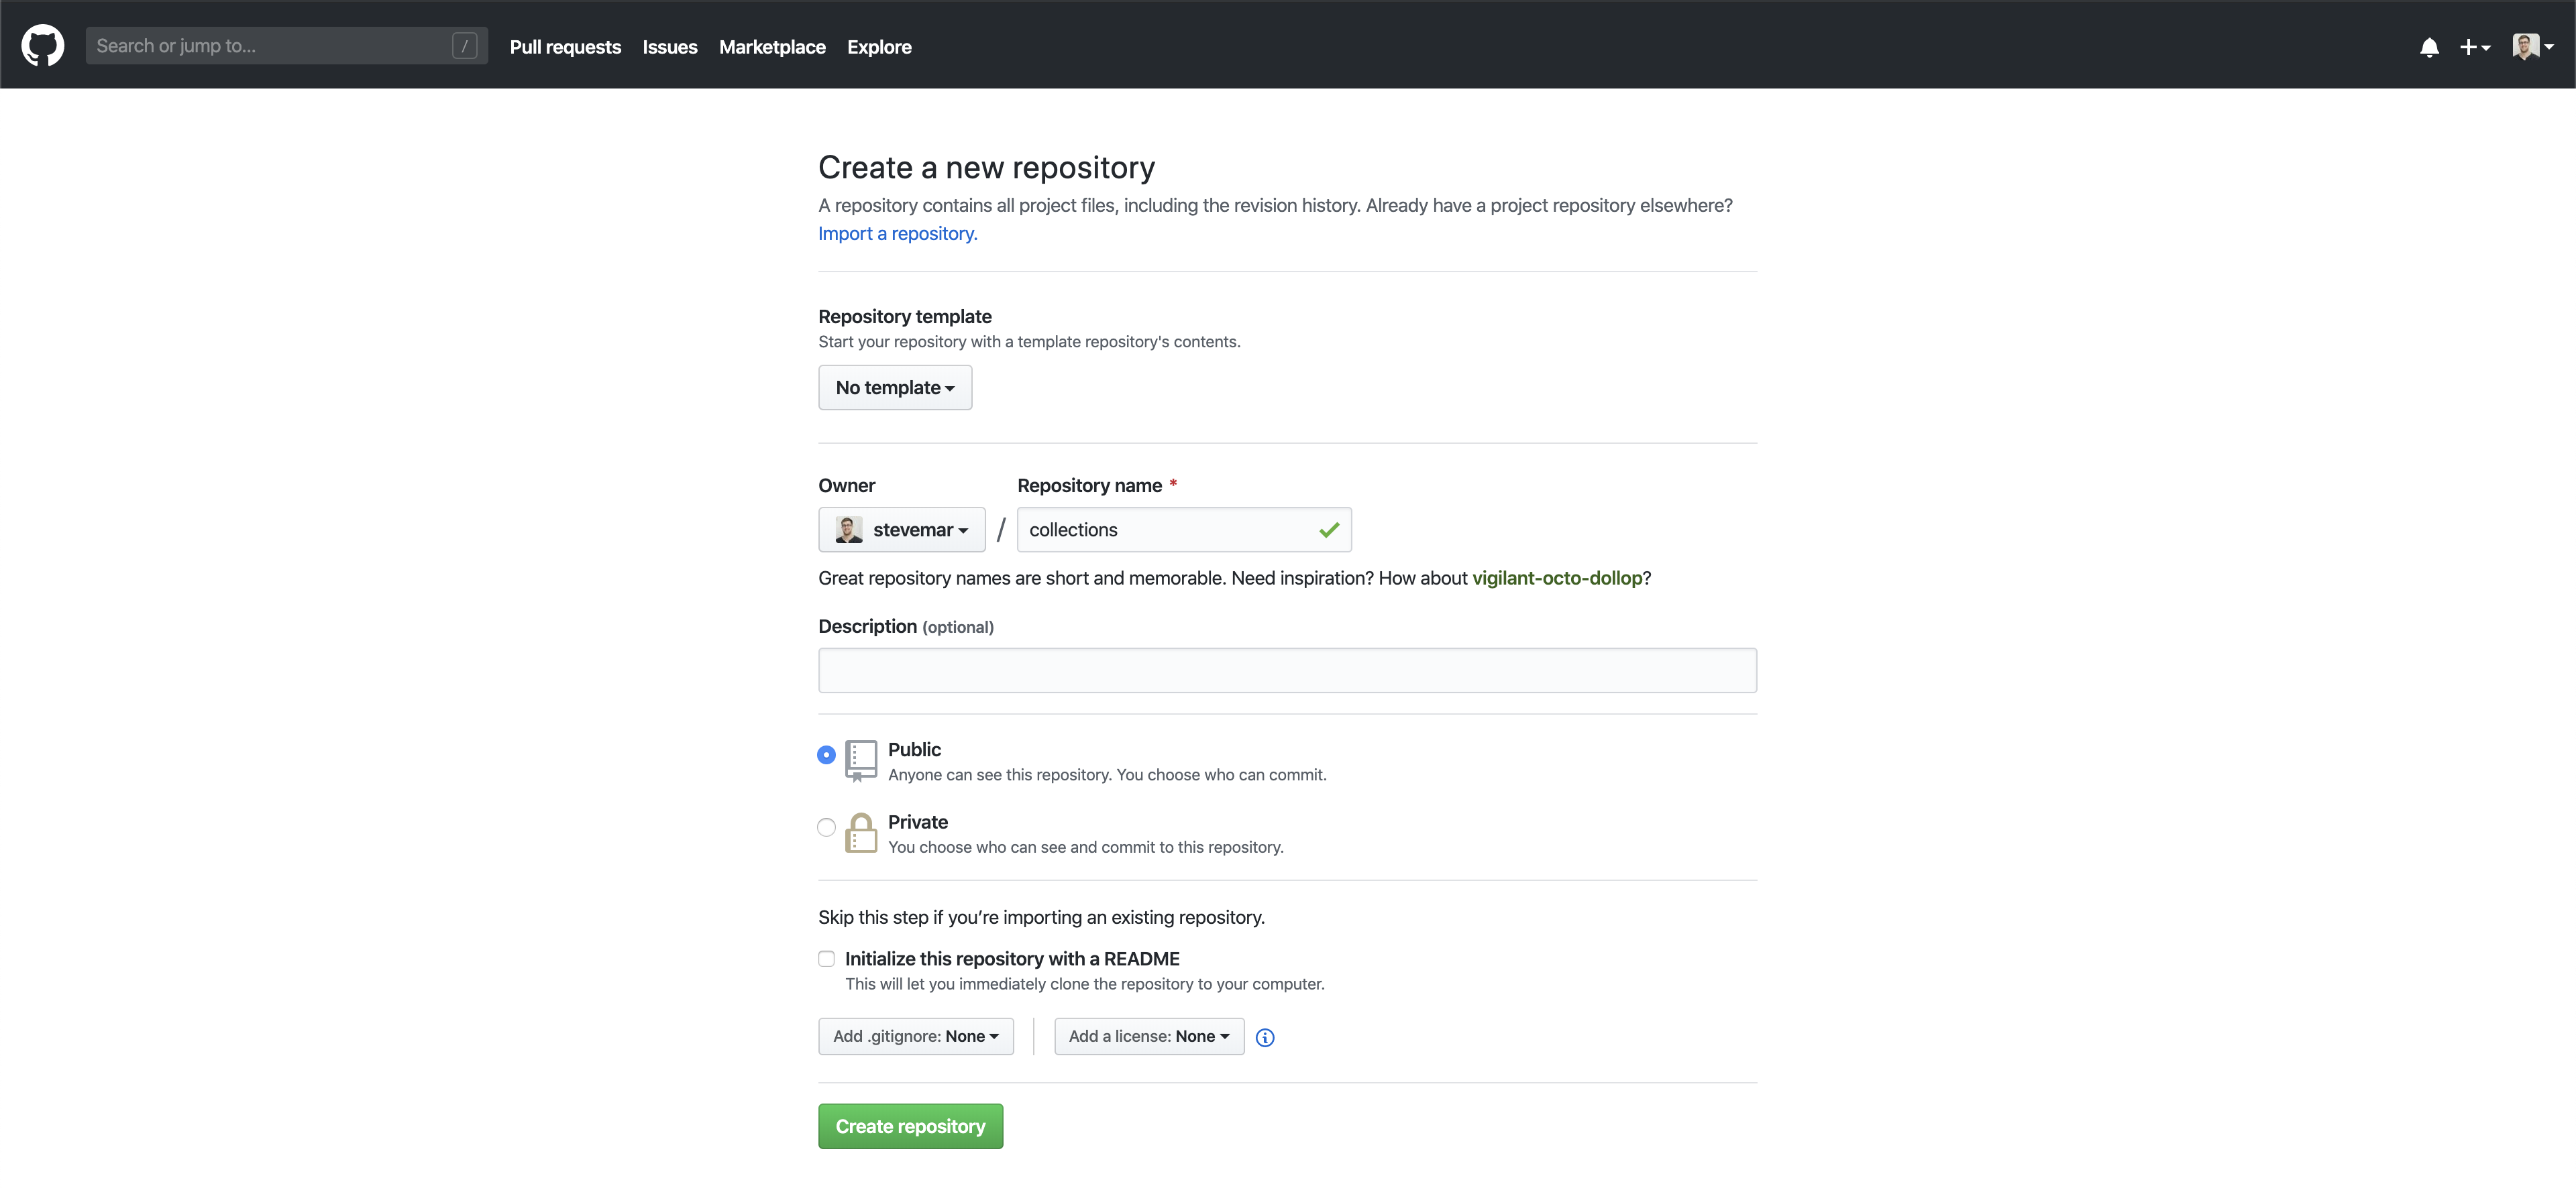Click the Description input field

tap(1287, 670)
